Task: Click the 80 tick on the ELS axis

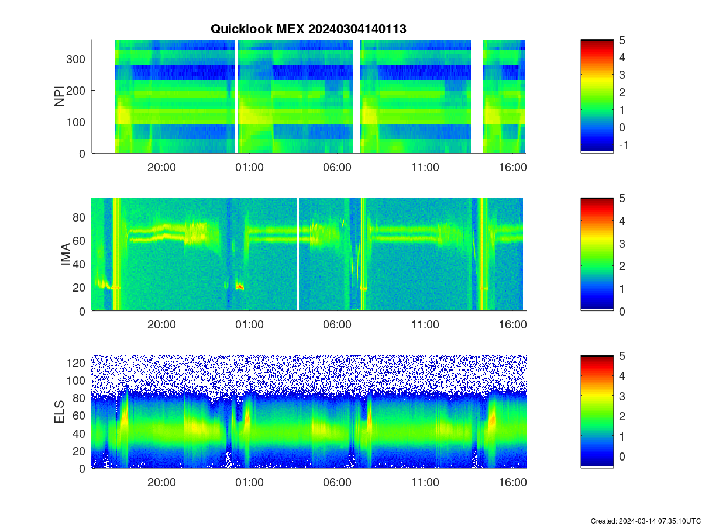Action: point(80,398)
